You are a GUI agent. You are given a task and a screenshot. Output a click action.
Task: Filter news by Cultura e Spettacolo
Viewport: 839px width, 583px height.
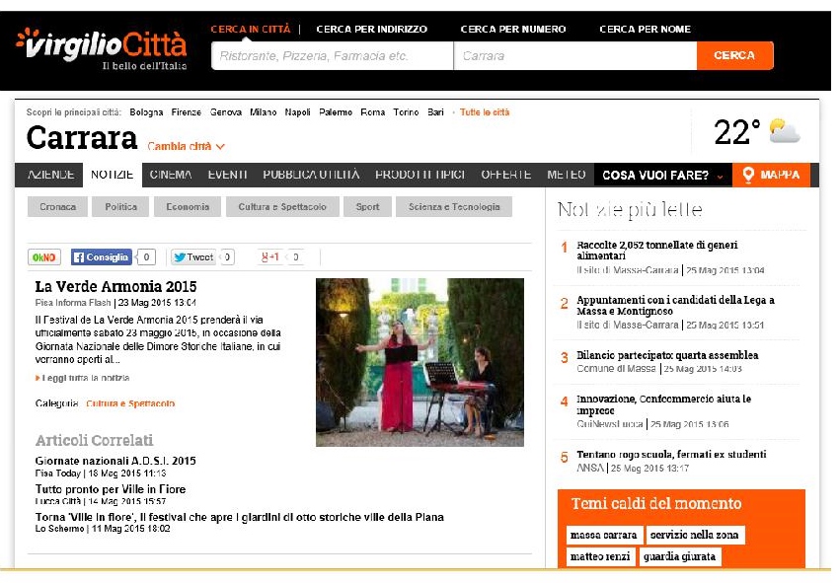point(288,207)
